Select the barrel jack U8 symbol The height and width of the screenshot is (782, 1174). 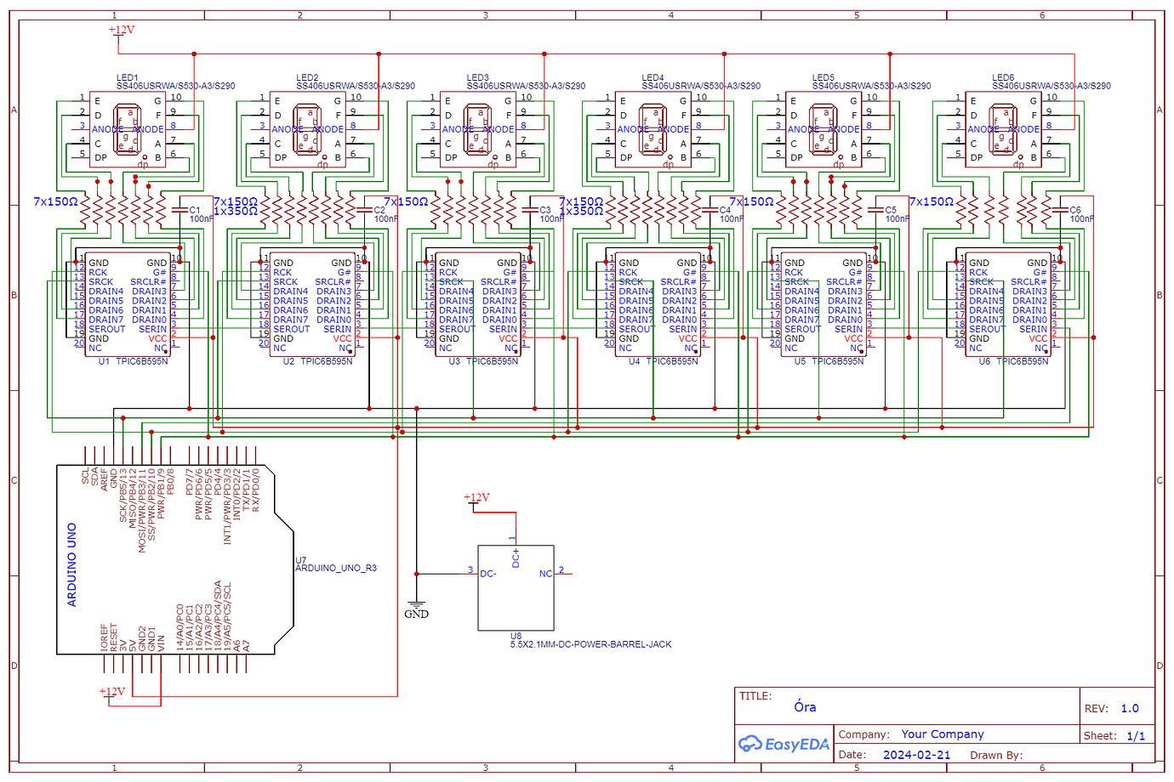pyautogui.click(x=517, y=586)
